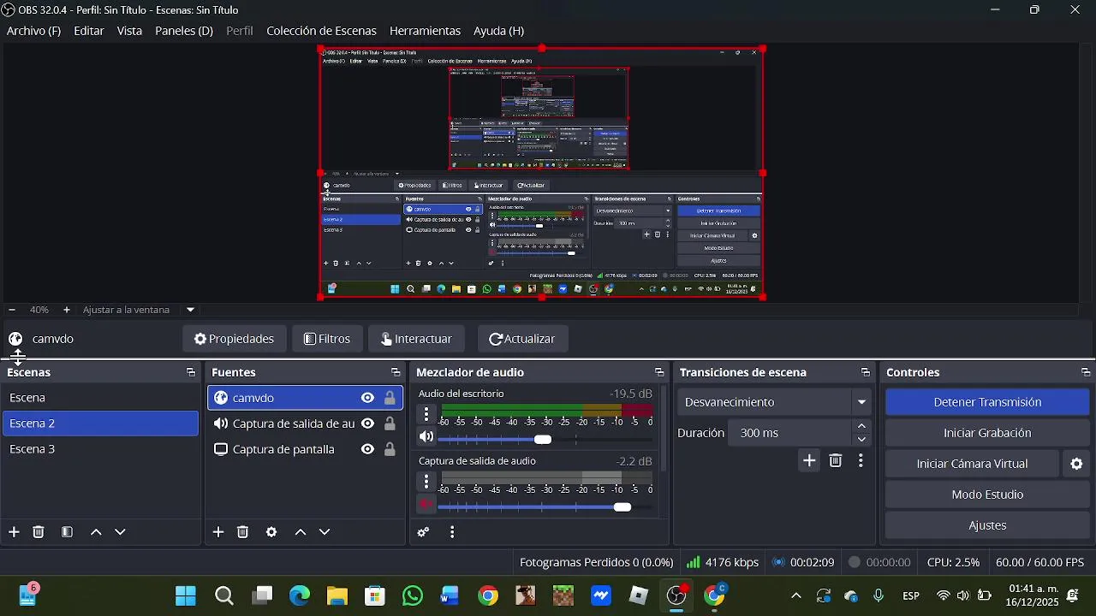Toggle lock on Captura de salida de audio source
Viewport: 1096px width, 616px height.
coord(390,423)
